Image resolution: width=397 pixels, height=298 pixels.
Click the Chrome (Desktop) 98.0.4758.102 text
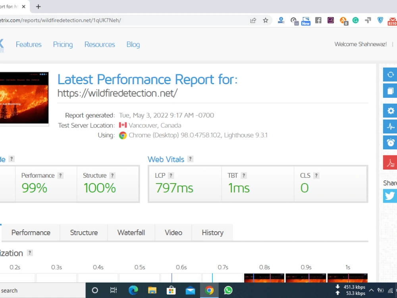[175, 135]
